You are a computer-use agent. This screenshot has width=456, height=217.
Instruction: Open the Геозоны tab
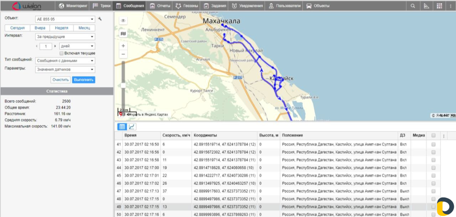click(x=187, y=6)
